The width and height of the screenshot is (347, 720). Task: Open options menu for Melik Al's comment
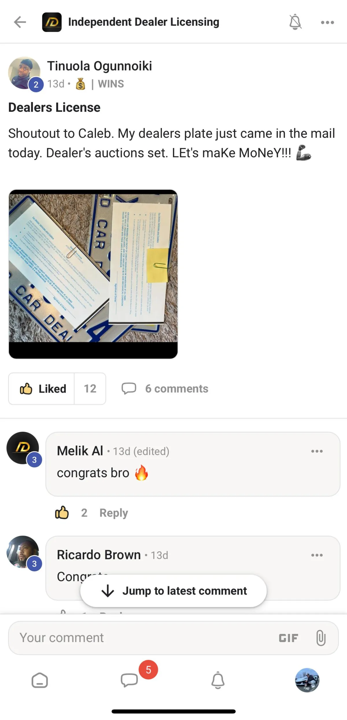pos(317,451)
